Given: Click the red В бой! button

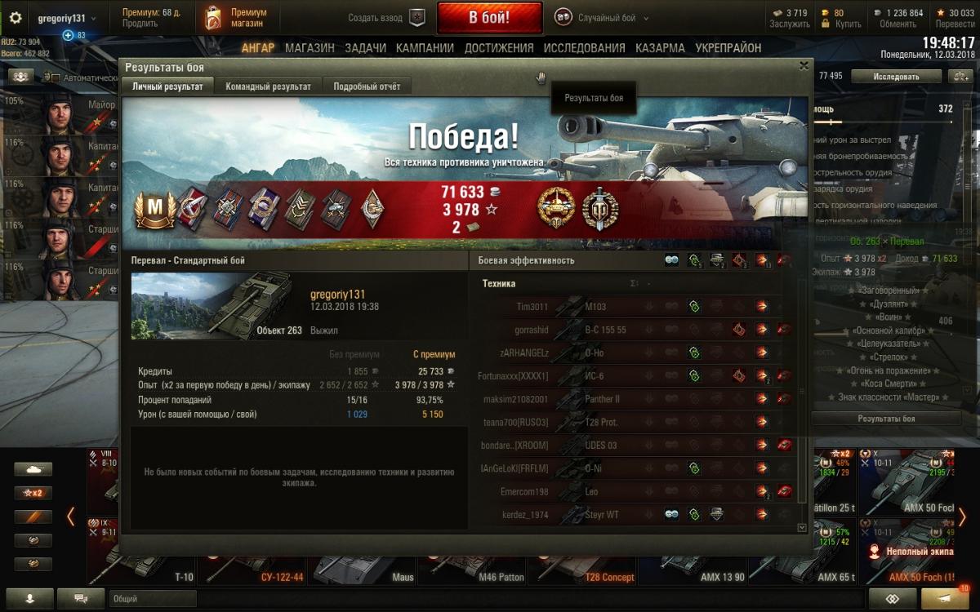Looking at the screenshot, I should (489, 17).
